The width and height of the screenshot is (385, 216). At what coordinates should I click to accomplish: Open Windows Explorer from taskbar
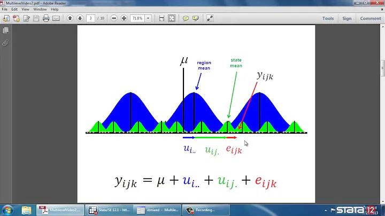[26, 210]
